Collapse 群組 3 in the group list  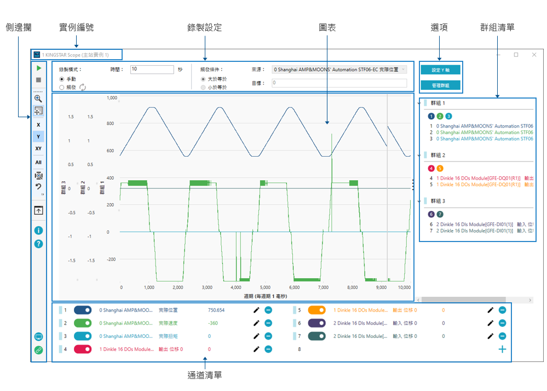pos(419,201)
